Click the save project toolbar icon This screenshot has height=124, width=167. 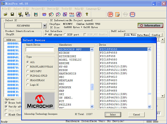27,14
